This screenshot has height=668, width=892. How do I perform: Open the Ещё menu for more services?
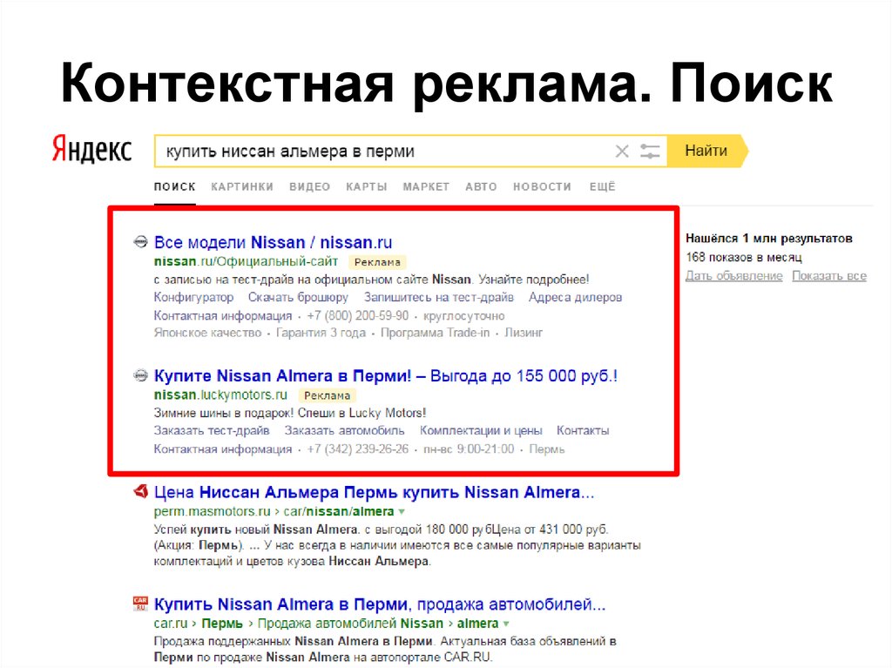coord(602,186)
